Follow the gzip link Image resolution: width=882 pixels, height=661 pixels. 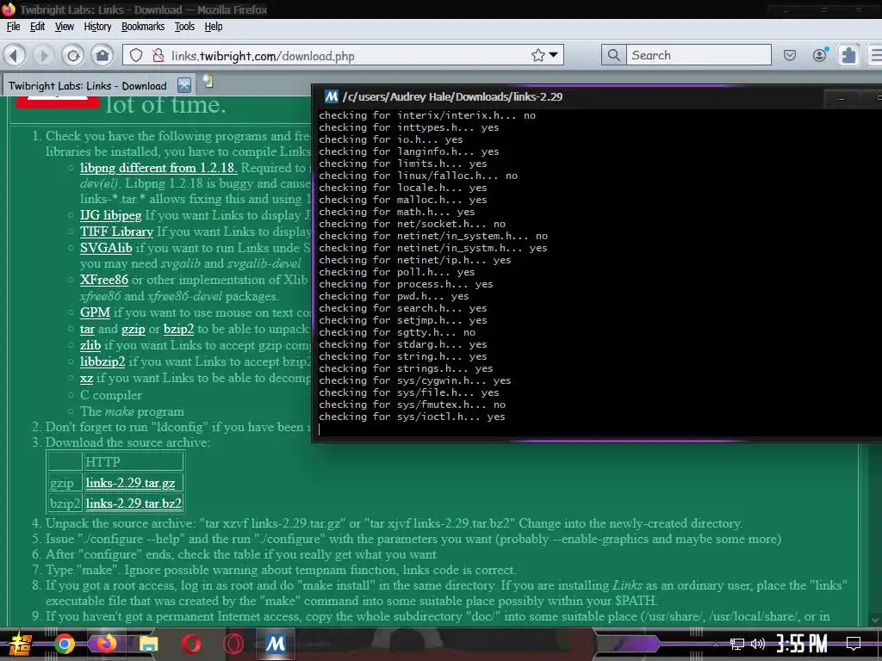tap(134, 330)
